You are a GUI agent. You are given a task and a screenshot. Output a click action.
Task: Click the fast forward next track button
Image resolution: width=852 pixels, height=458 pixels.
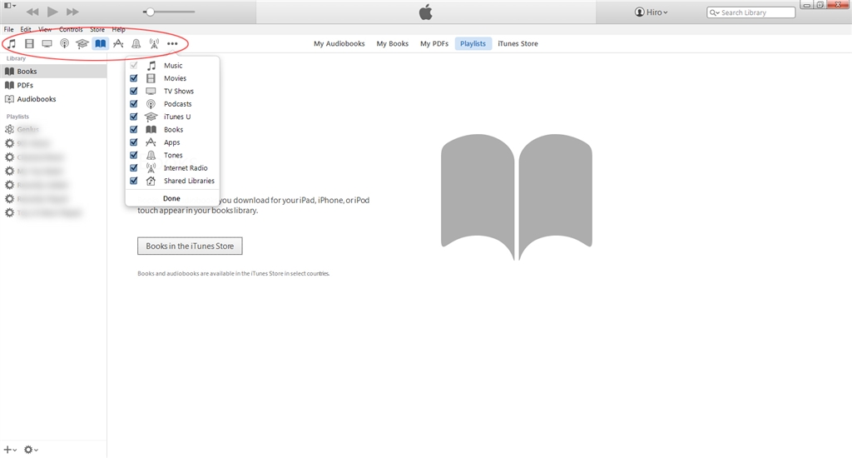72,12
